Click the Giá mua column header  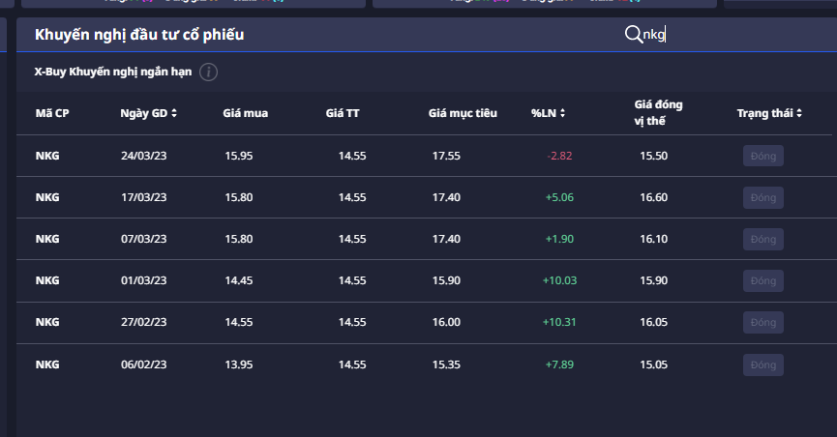[x=245, y=113]
